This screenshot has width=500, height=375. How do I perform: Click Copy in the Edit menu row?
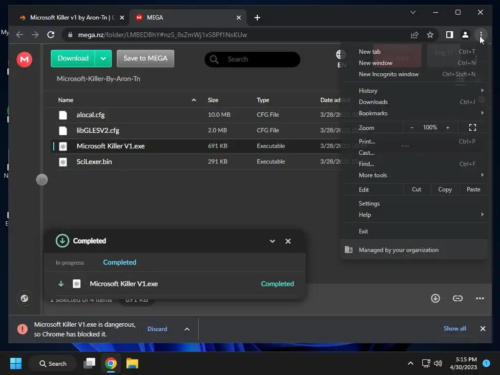[x=445, y=189]
